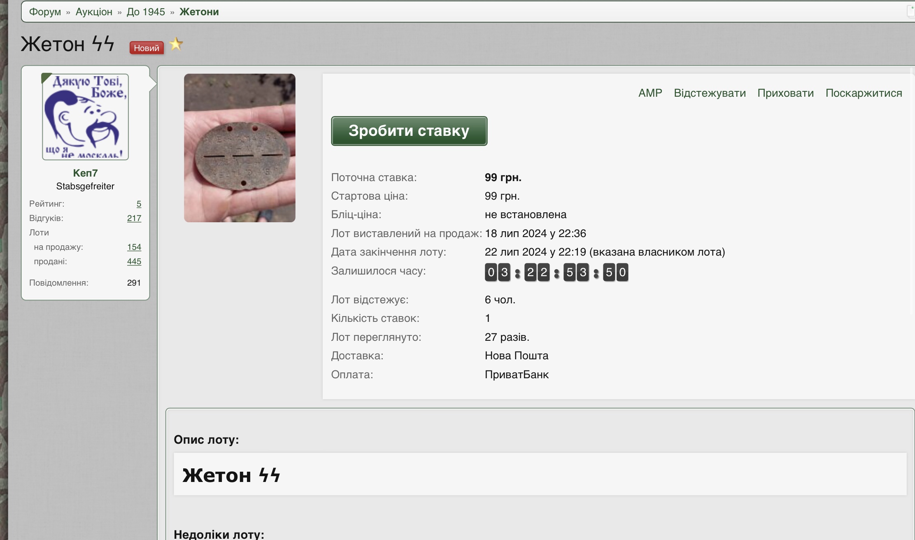Click the countdown timer display
This screenshot has width=915, height=540.
point(556,272)
